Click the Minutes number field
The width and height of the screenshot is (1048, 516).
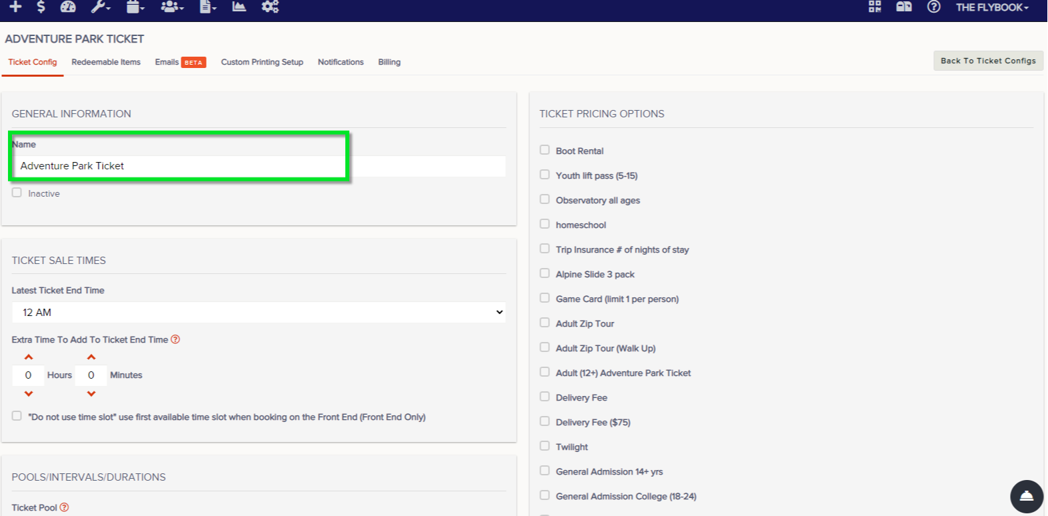[x=91, y=375]
